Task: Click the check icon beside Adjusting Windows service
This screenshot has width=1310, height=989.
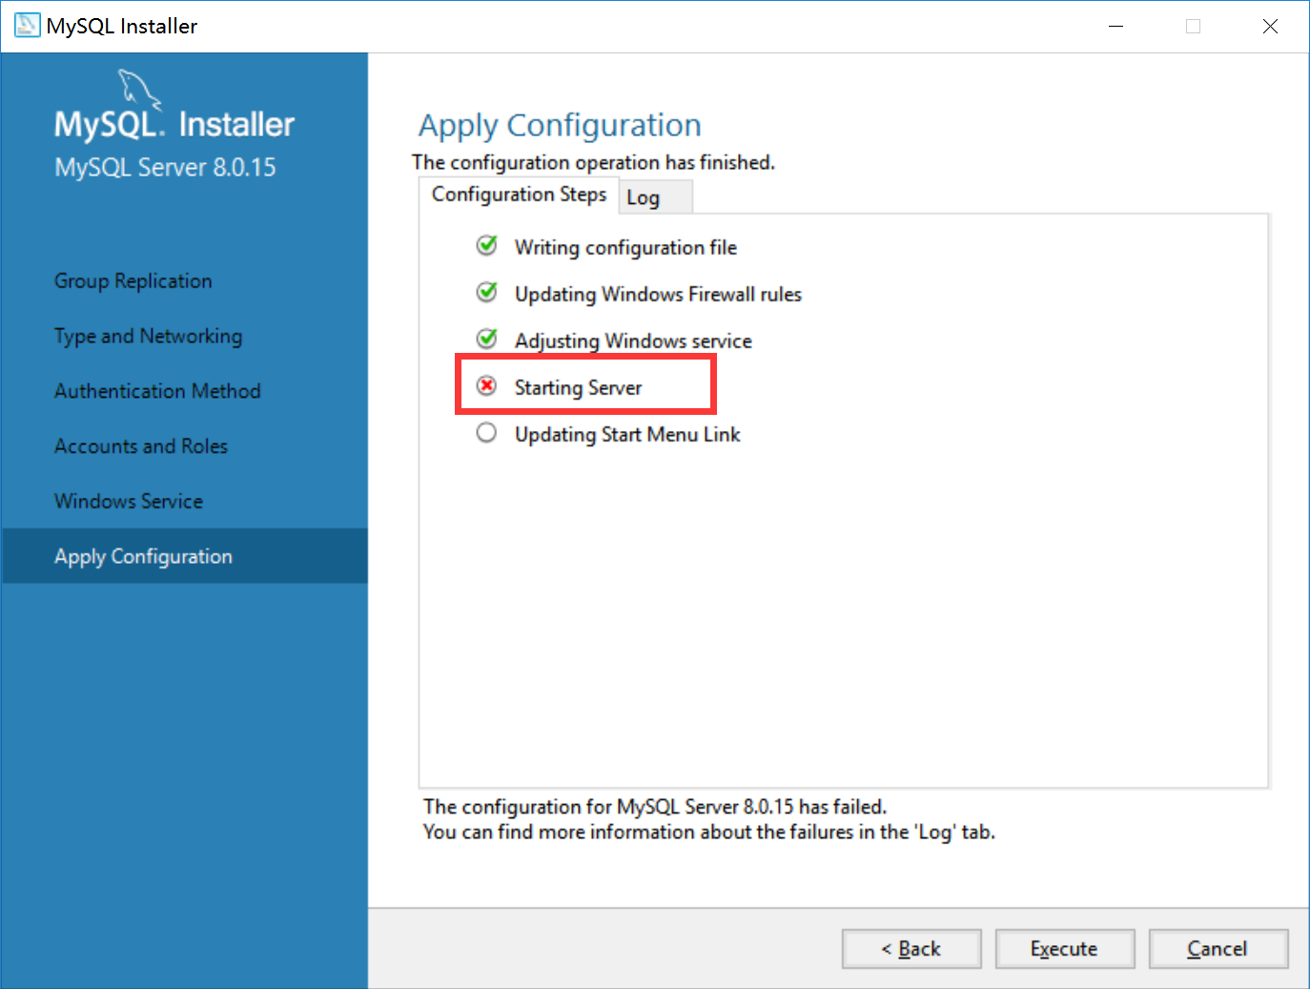Action: [x=486, y=339]
